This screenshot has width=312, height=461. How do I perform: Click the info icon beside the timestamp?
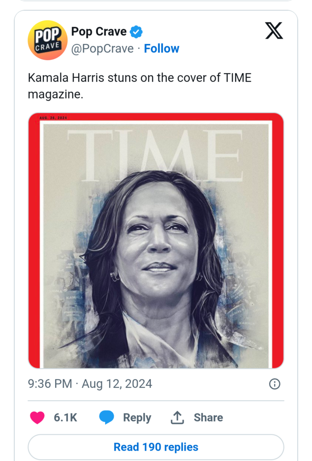pyautogui.click(x=275, y=384)
